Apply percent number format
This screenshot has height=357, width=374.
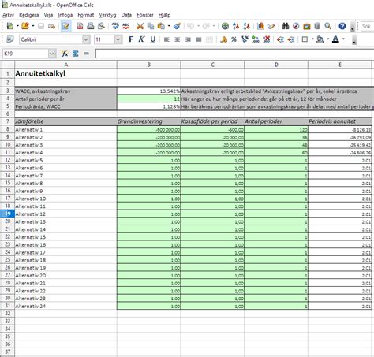point(234,39)
